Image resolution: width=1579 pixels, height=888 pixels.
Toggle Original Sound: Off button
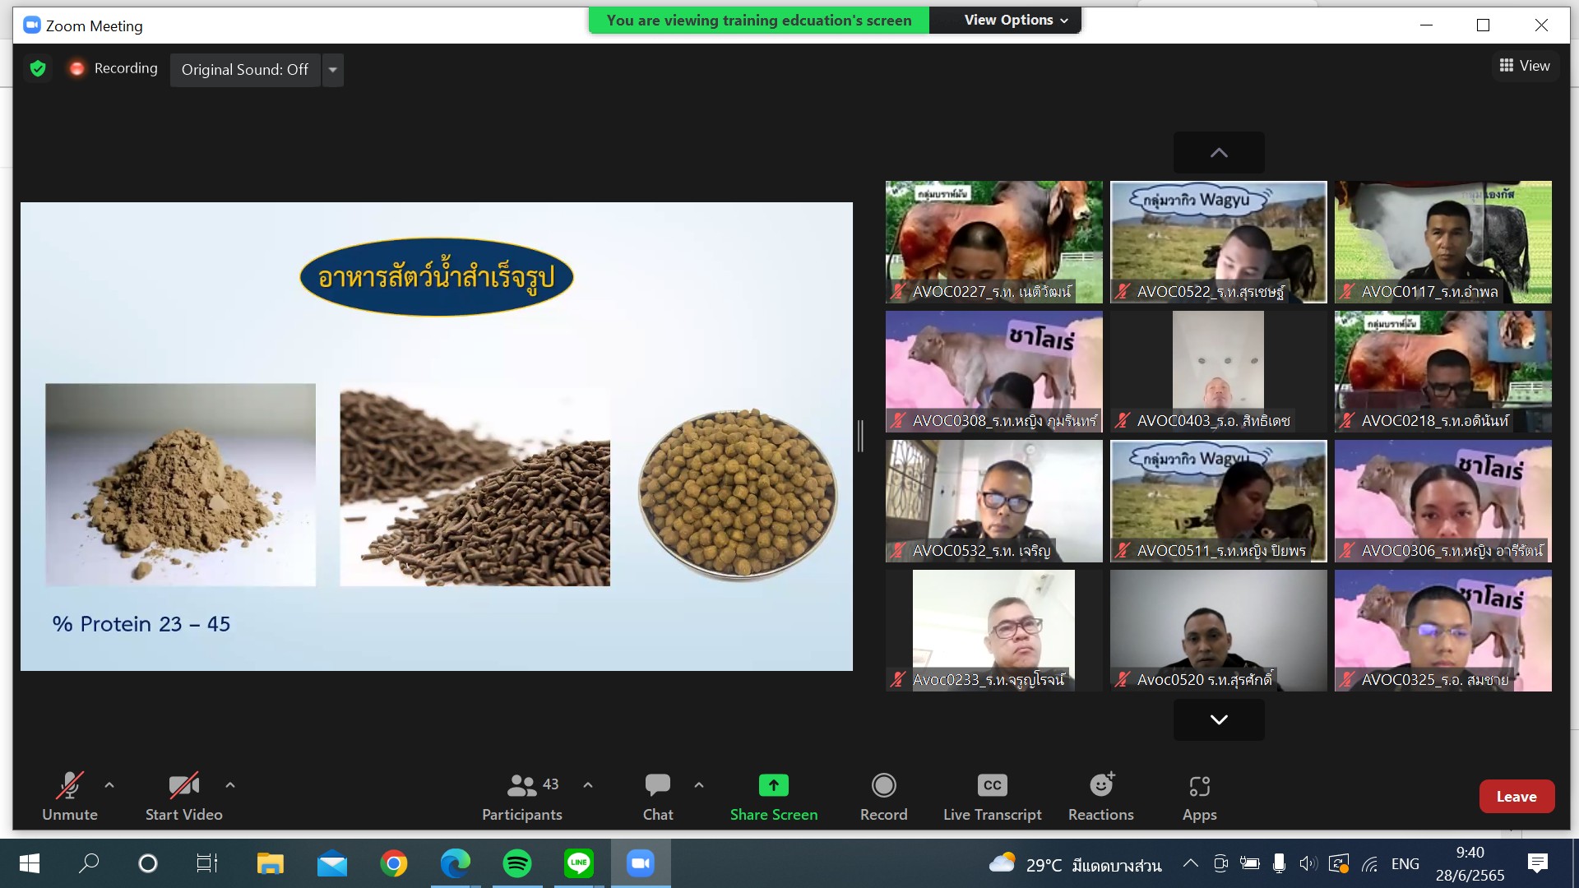pos(245,70)
